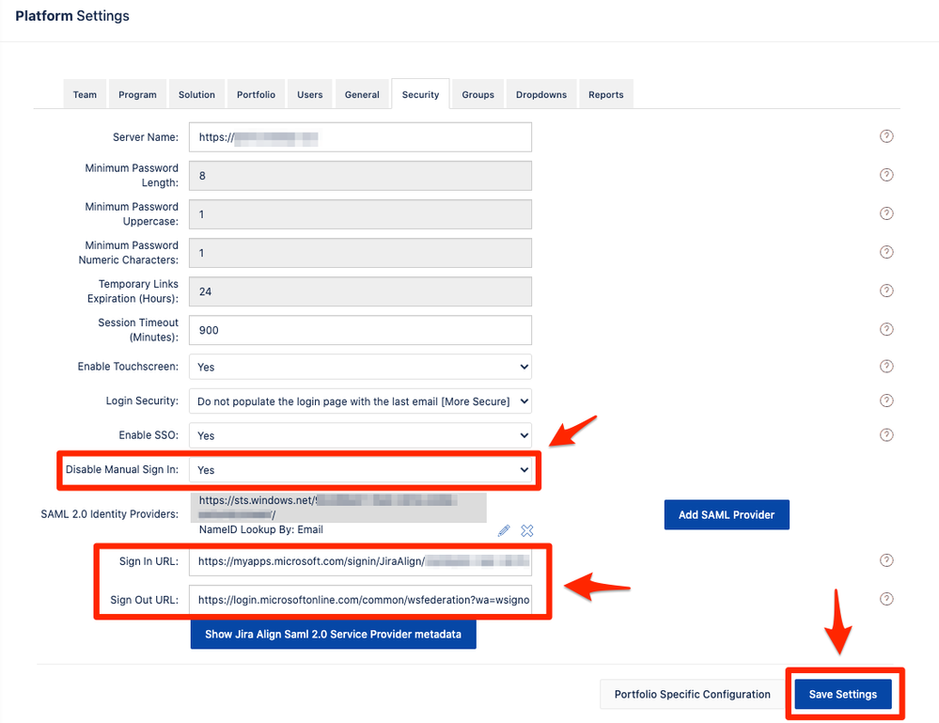The height and width of the screenshot is (723, 939).
Task: Show Jira Align Saml 2.0 Service Provider metadata
Action: coord(333,635)
